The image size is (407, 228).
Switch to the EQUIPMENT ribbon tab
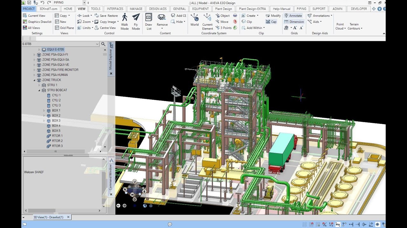coord(200,9)
